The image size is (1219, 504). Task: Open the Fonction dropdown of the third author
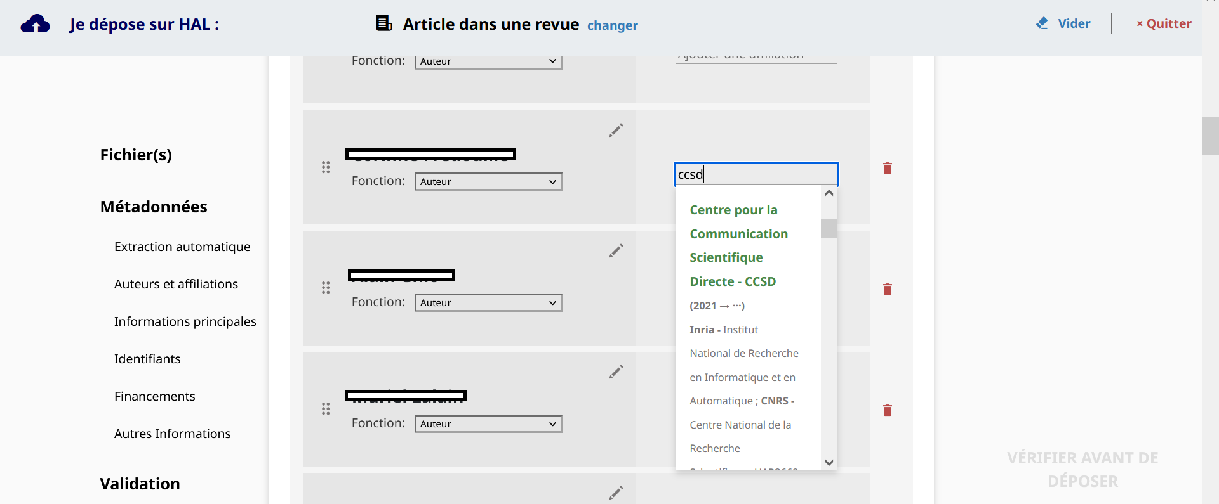coord(488,303)
